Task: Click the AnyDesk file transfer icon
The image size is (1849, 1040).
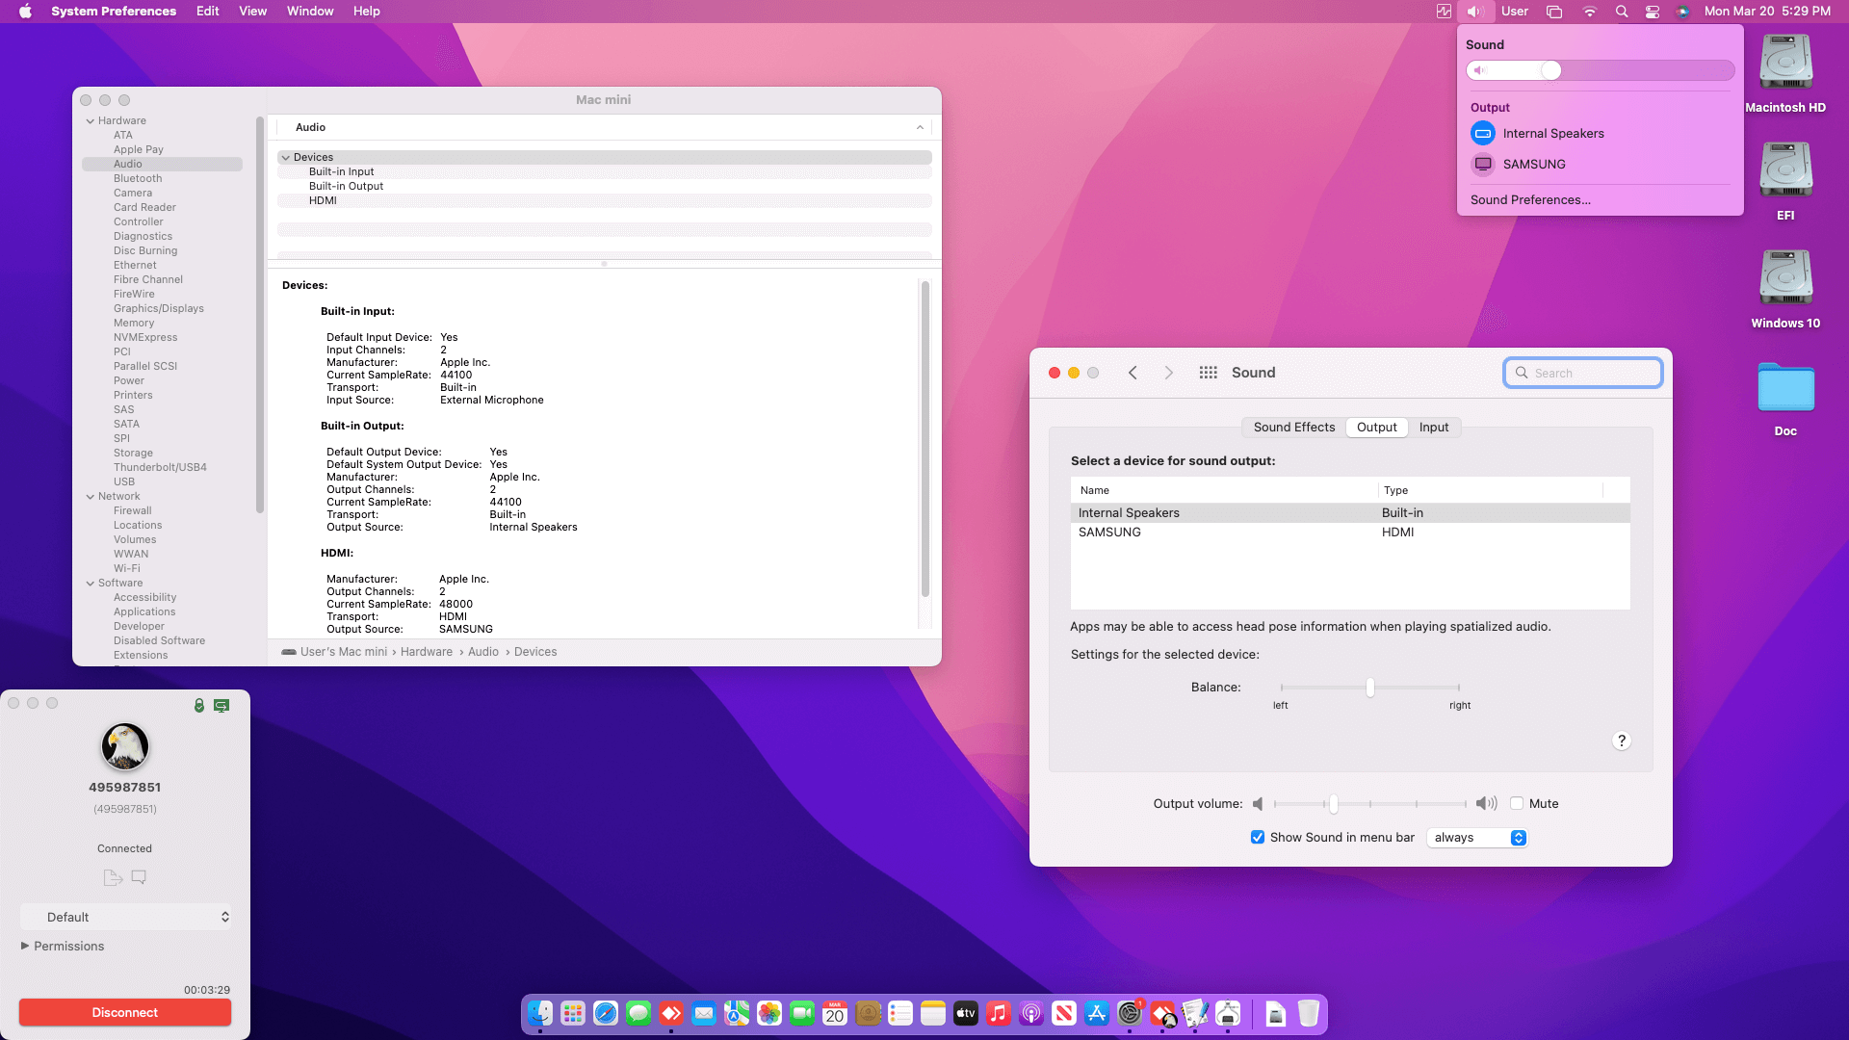Action: 113,877
